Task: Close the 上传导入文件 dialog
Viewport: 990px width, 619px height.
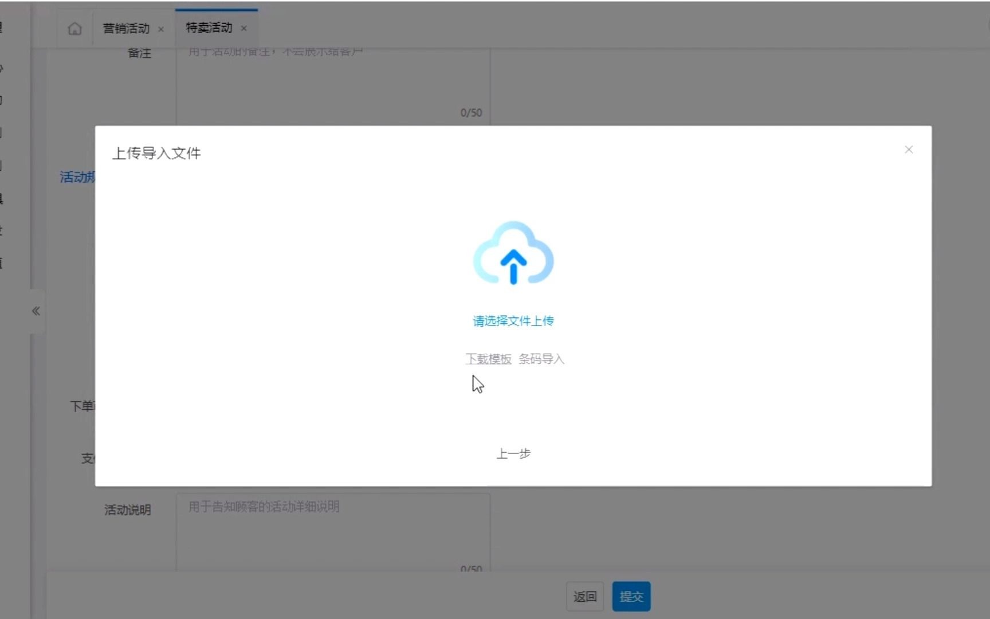Action: [909, 150]
